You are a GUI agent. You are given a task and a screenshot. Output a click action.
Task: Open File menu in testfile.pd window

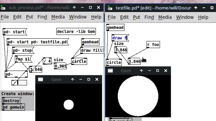112,17
